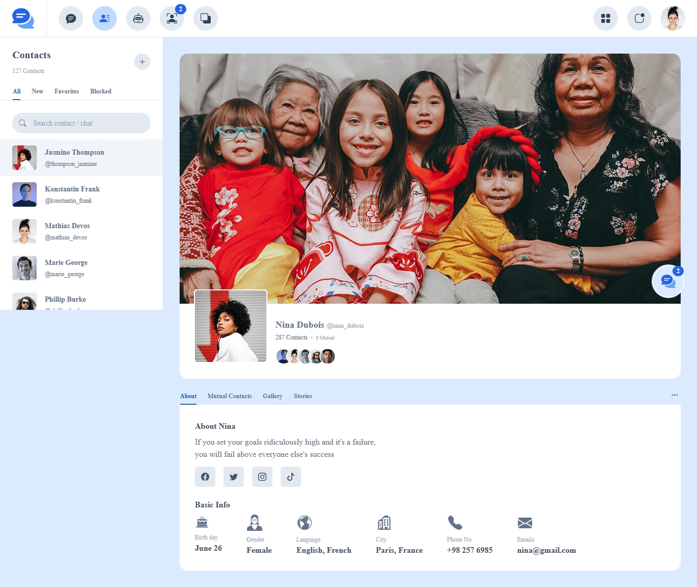Viewport: 697px width, 587px height.
Task: Open the chatbot icon in top bar
Action: [138, 18]
